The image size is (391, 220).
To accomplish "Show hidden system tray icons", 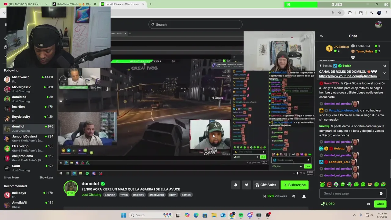I will click(355, 215).
